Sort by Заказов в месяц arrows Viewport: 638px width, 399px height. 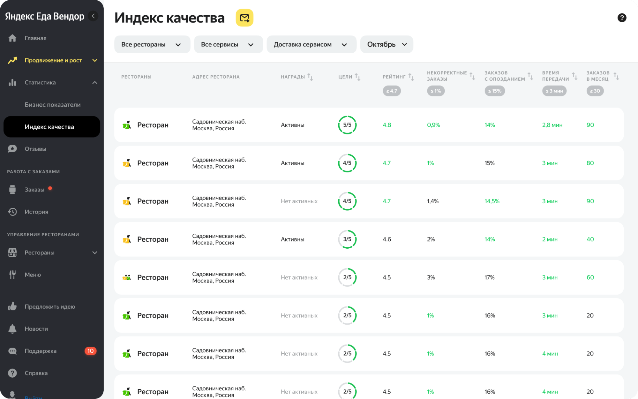pos(616,76)
